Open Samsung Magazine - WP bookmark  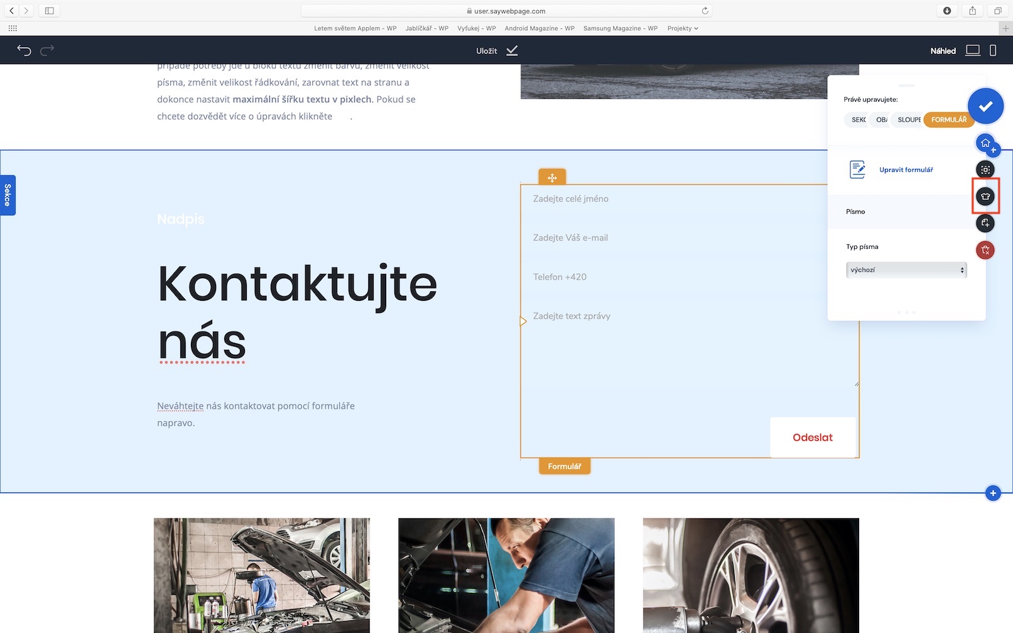[x=620, y=28]
